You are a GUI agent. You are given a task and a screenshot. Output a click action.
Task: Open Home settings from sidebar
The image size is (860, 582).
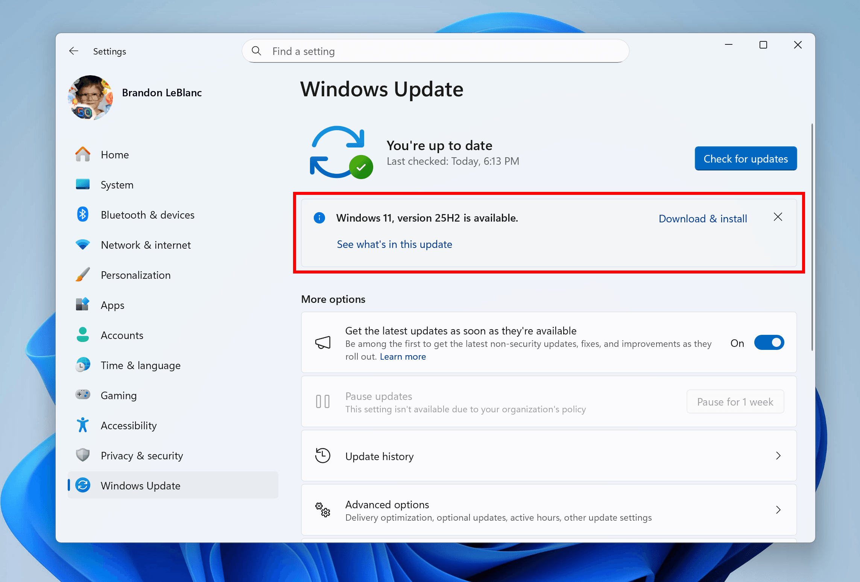click(115, 154)
